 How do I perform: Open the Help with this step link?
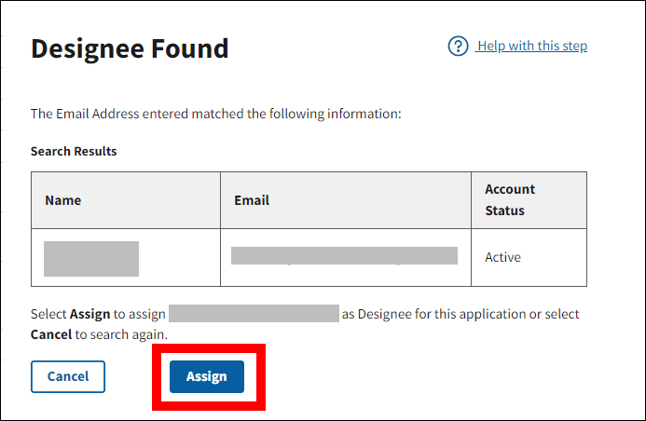(531, 47)
